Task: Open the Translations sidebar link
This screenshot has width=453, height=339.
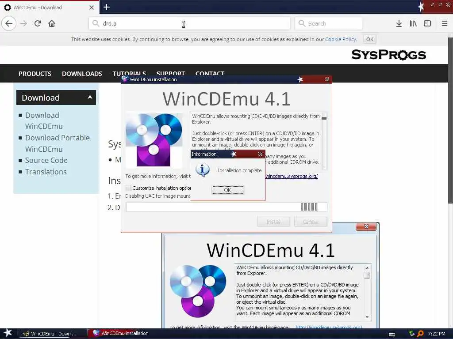Action: tap(46, 172)
